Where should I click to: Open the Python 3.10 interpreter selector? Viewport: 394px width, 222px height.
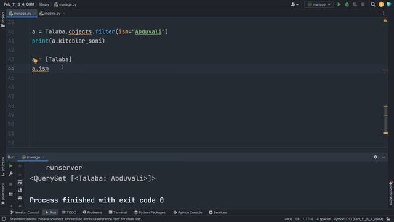[x=358, y=219]
